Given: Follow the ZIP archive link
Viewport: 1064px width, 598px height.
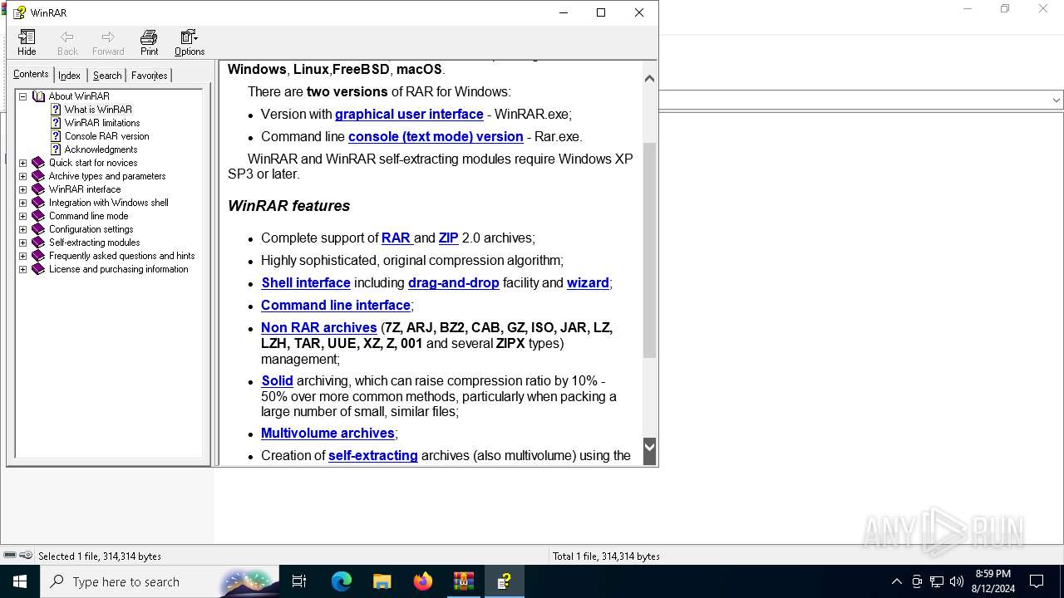Looking at the screenshot, I should (448, 238).
